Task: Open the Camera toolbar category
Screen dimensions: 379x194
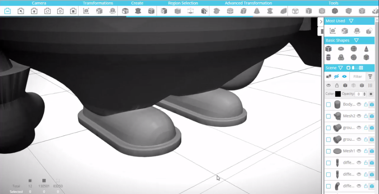Action: (39, 3)
